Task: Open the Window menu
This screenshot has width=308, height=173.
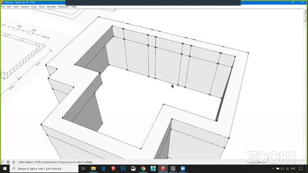Action: pos(51,7)
